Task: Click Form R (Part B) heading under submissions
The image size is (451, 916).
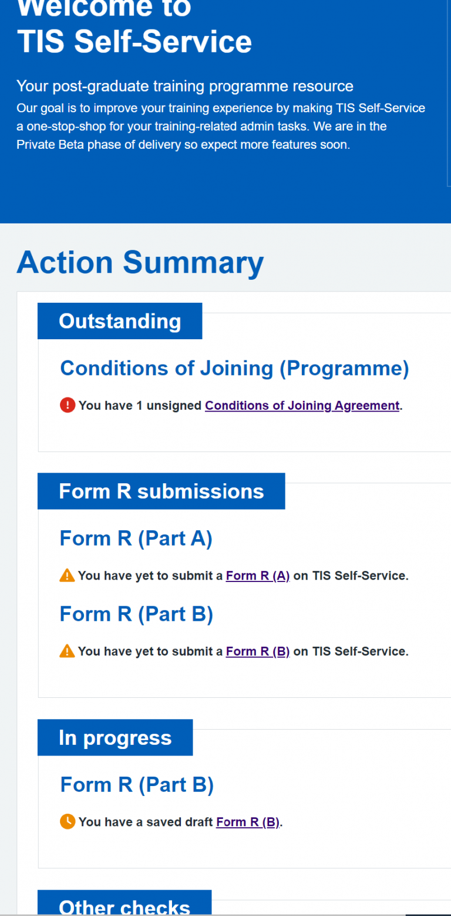Action: 136,614
